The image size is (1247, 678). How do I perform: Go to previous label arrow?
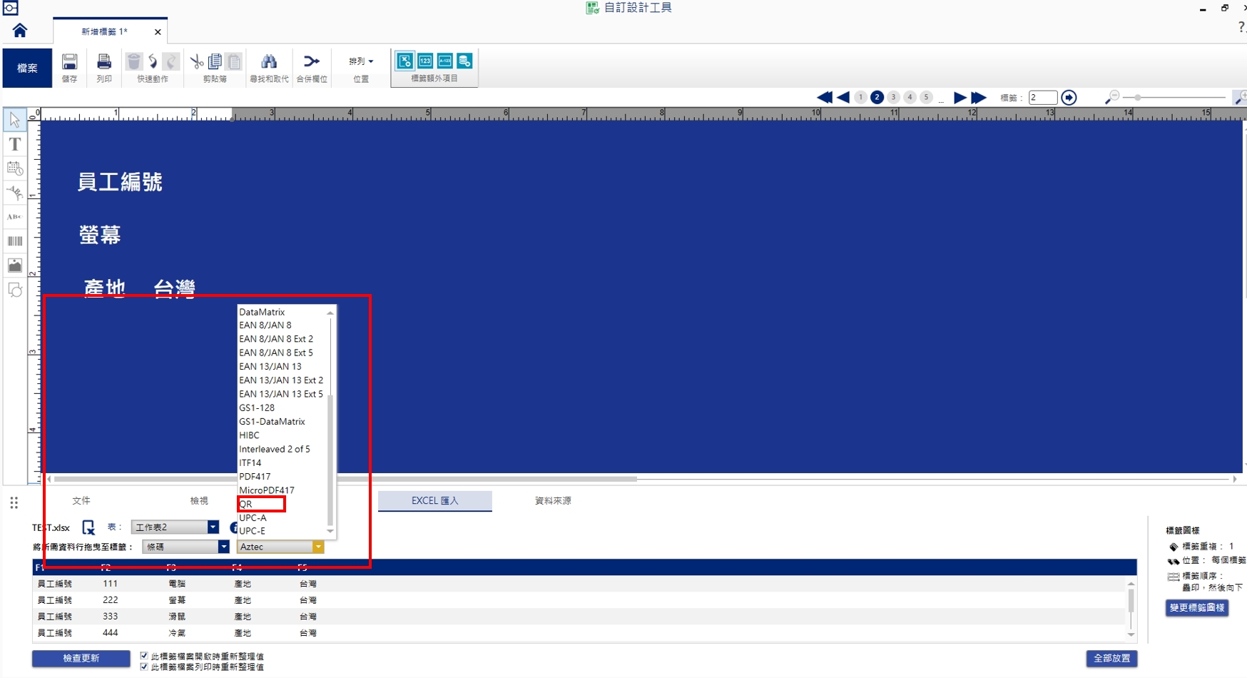843,97
